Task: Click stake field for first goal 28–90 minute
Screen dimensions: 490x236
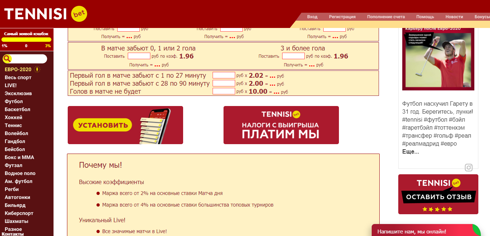Action: (x=224, y=83)
